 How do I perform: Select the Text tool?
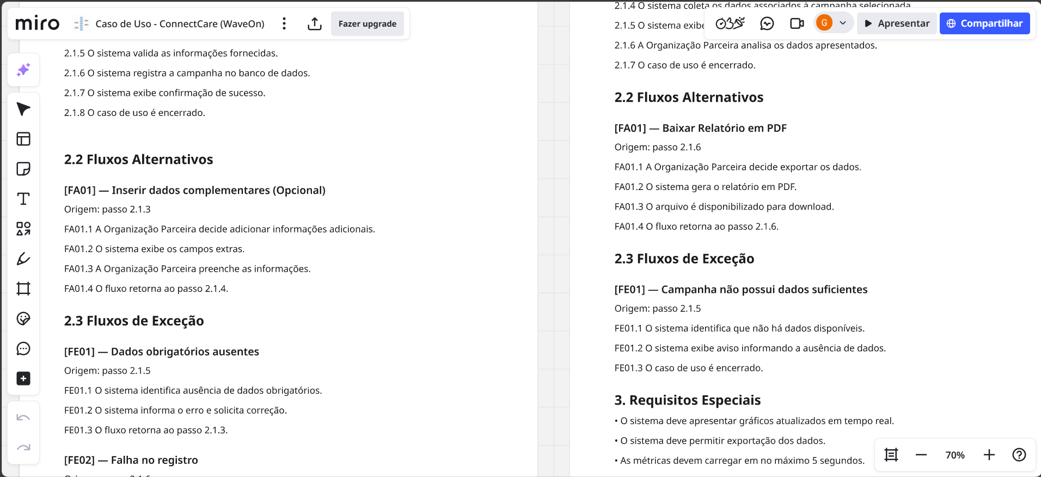23,199
